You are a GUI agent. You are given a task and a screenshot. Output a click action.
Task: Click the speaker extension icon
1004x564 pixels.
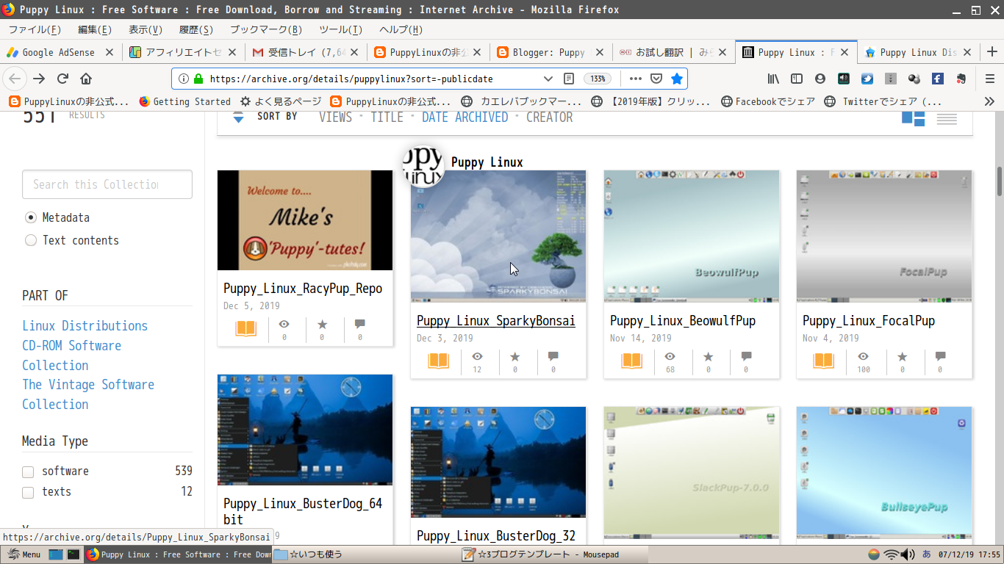(844, 79)
